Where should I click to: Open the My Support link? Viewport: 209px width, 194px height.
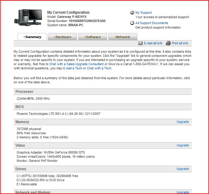(x=143, y=12)
